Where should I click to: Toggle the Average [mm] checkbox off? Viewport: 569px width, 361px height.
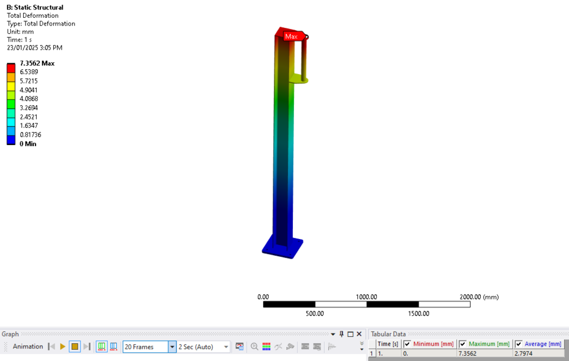(x=517, y=344)
